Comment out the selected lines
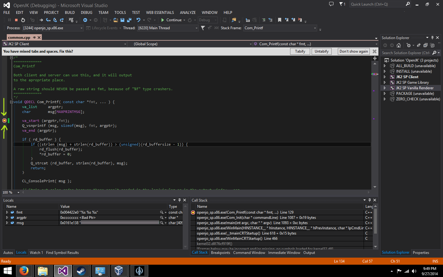Screen dimensions: 443x277 264,20
